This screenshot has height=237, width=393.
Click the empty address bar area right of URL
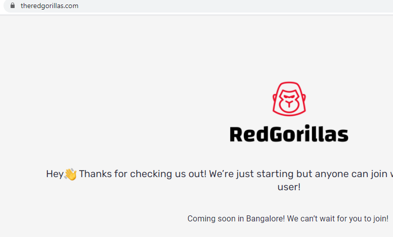coord(236,6)
